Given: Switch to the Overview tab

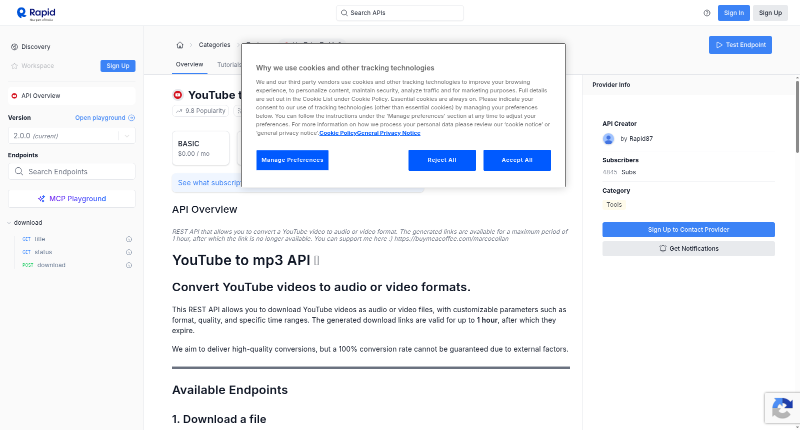Looking at the screenshot, I should coord(189,64).
